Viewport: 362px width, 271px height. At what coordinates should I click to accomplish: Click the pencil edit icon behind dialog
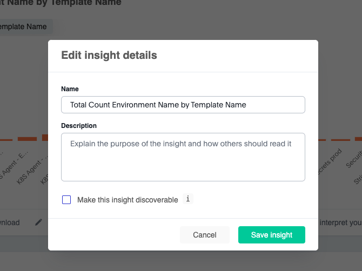click(x=38, y=222)
